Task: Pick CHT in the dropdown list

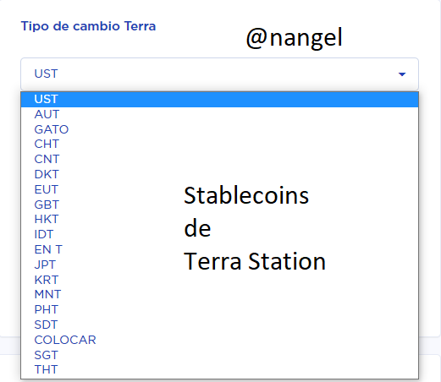Action: pyautogui.click(x=219, y=145)
